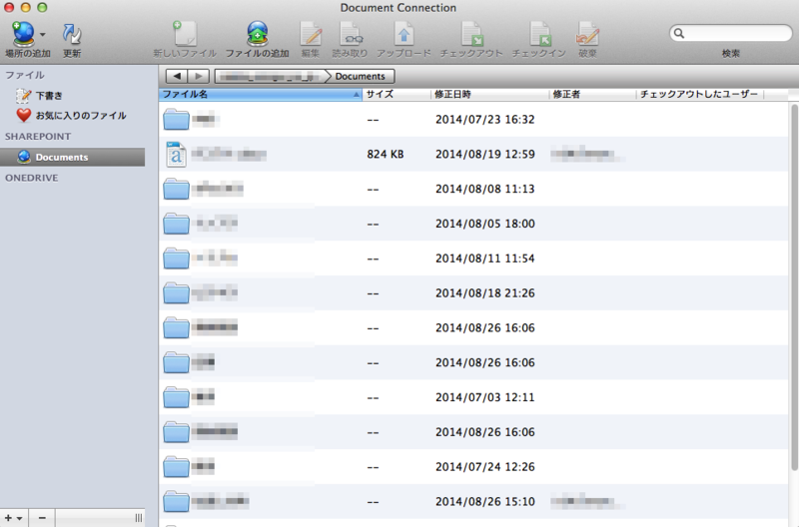This screenshot has width=799, height=527.
Task: Click folder icon dated 2014/08/11 11:54
Action: tap(177, 259)
